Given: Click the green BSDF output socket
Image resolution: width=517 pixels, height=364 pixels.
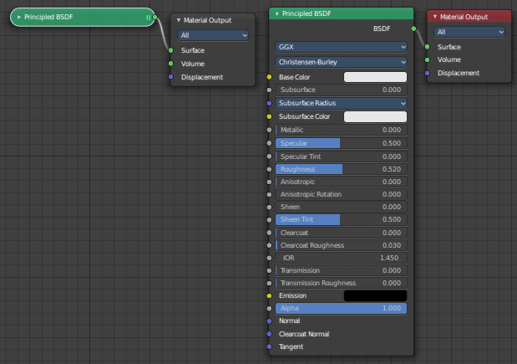Looking at the screenshot, I should pyautogui.click(x=413, y=28).
